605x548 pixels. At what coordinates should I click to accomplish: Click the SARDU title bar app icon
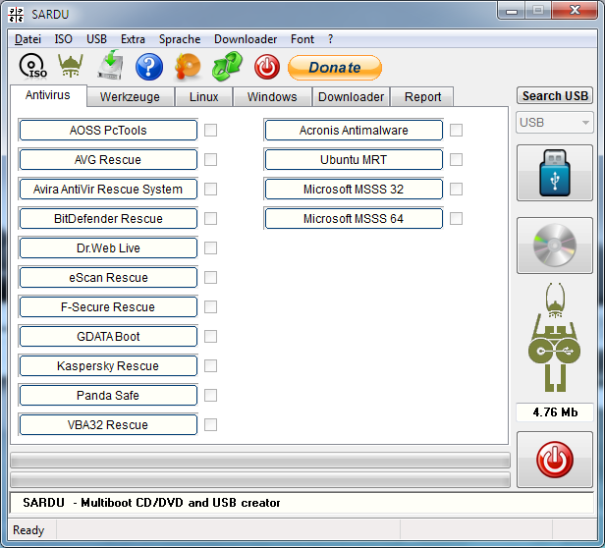point(16,15)
